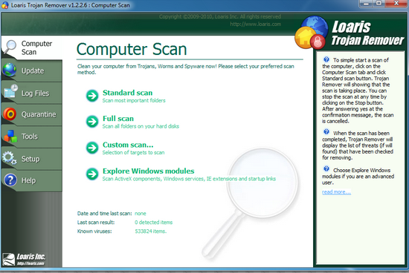Click the Tools colored blocks icon

click(x=10, y=136)
